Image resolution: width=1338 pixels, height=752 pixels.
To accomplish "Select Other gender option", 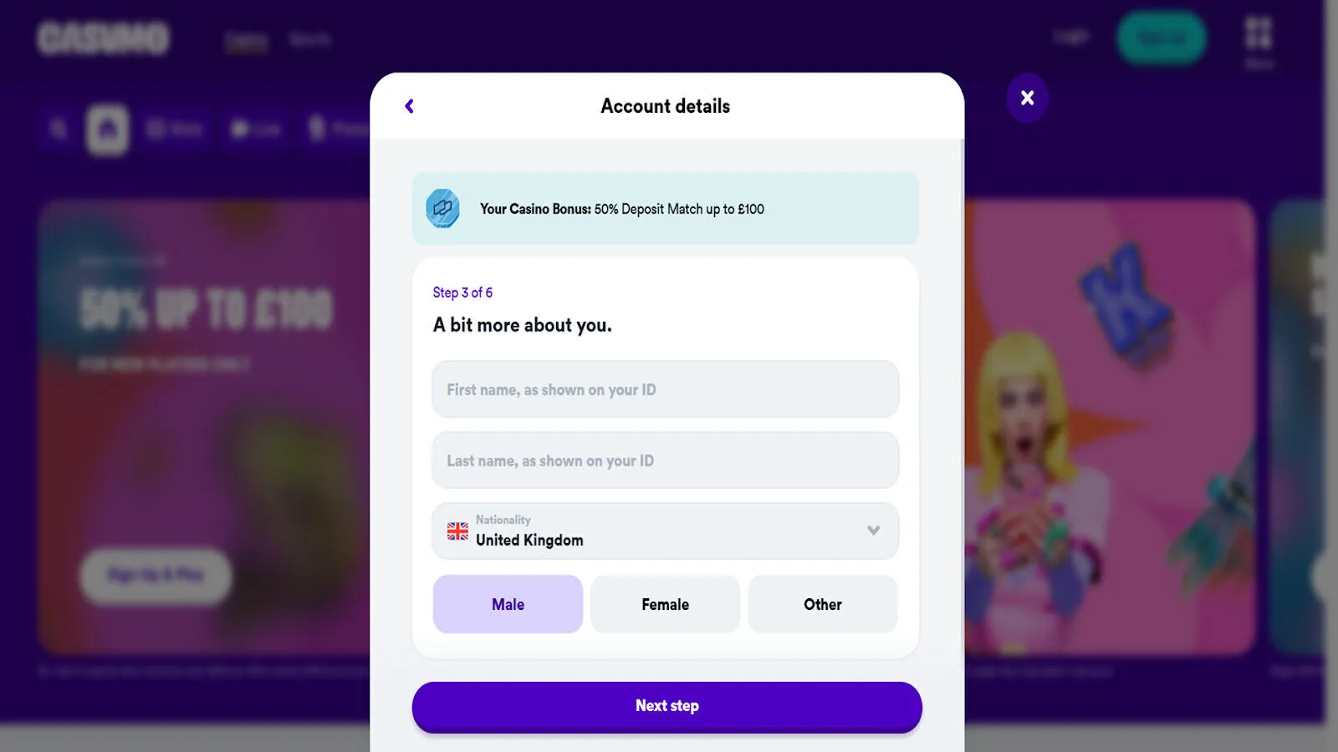I will (823, 604).
